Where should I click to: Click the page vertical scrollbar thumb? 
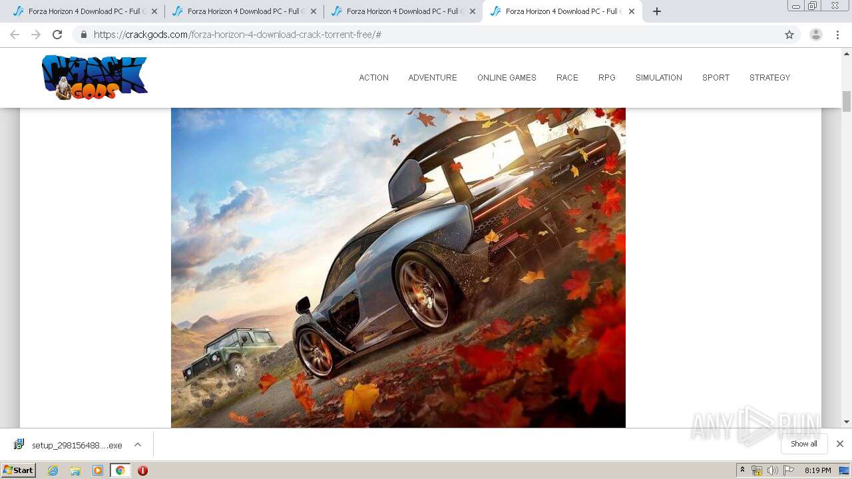(847, 101)
